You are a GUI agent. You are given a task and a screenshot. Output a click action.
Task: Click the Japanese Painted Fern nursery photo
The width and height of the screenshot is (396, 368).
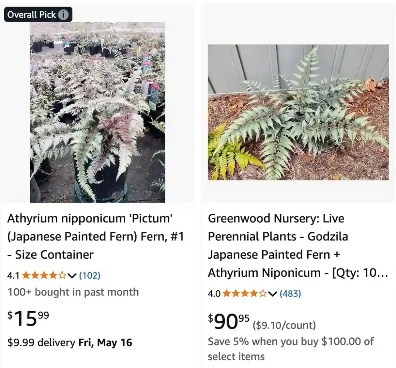97,112
